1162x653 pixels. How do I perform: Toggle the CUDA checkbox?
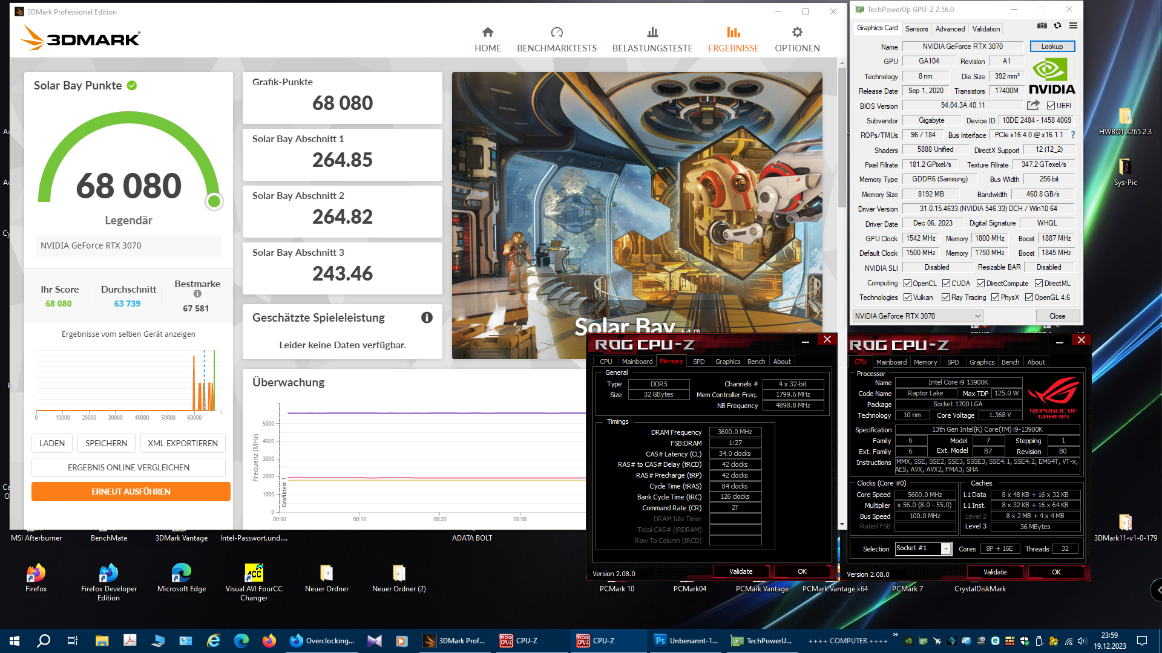(x=946, y=284)
